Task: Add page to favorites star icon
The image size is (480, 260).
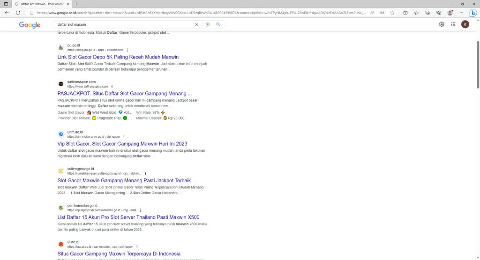Action: (392, 13)
